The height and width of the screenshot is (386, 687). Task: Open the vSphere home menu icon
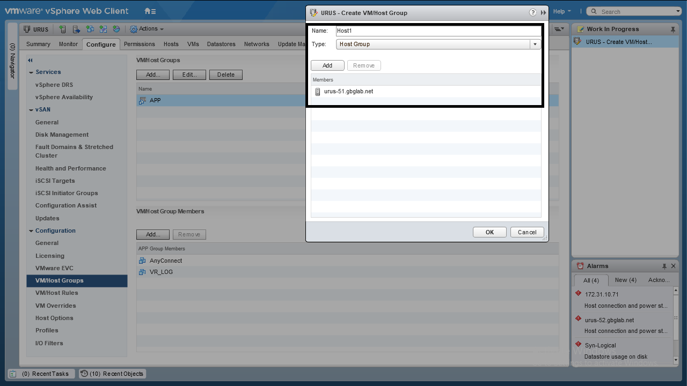pyautogui.click(x=150, y=11)
